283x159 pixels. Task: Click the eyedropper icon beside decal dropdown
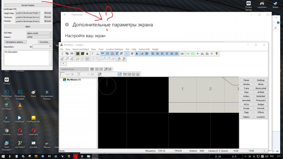point(105,69)
